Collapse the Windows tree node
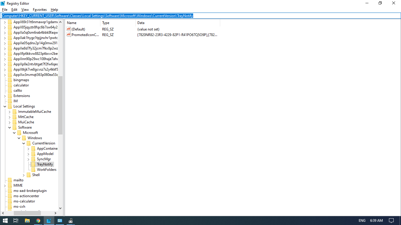 (19, 138)
